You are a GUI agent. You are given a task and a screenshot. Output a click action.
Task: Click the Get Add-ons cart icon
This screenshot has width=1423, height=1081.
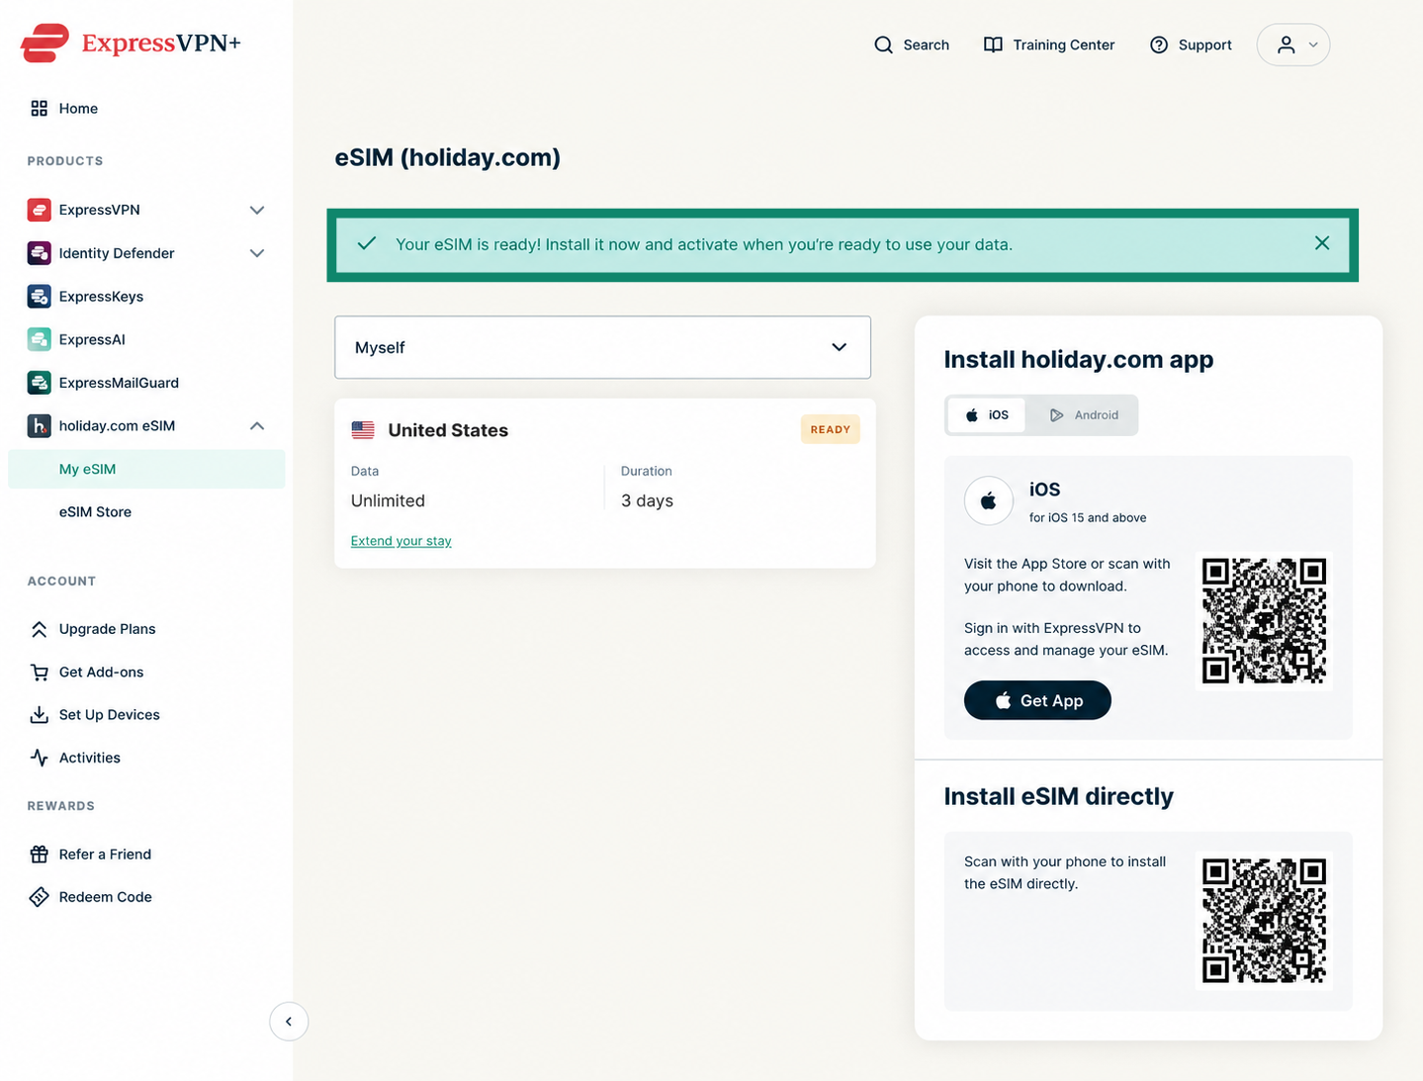(x=39, y=672)
